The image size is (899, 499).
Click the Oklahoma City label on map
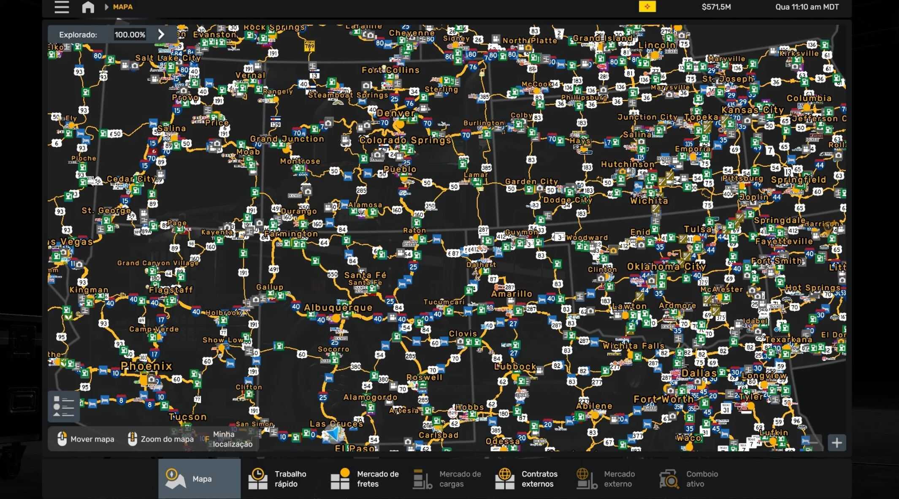pyautogui.click(x=666, y=267)
